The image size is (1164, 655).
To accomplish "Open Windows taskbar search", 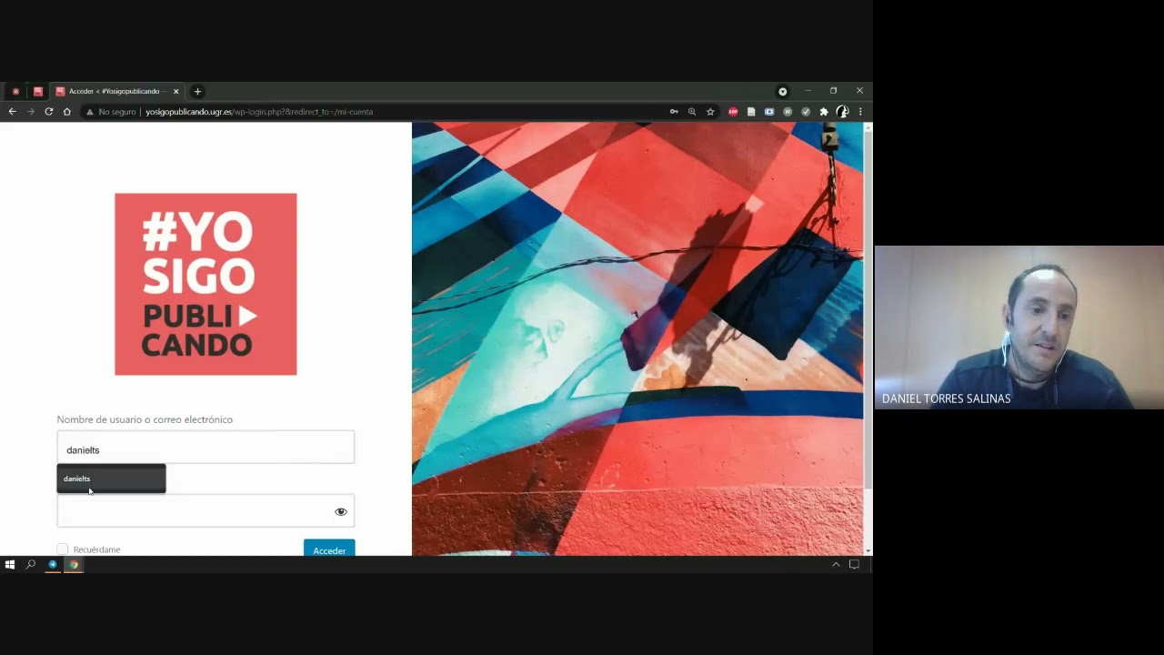I will pyautogui.click(x=31, y=565).
